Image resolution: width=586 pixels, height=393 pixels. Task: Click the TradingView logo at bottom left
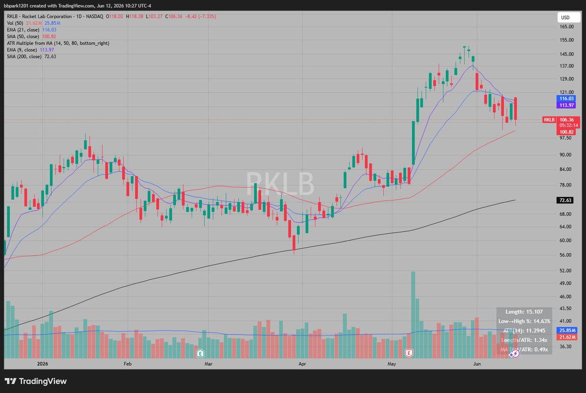point(36,381)
